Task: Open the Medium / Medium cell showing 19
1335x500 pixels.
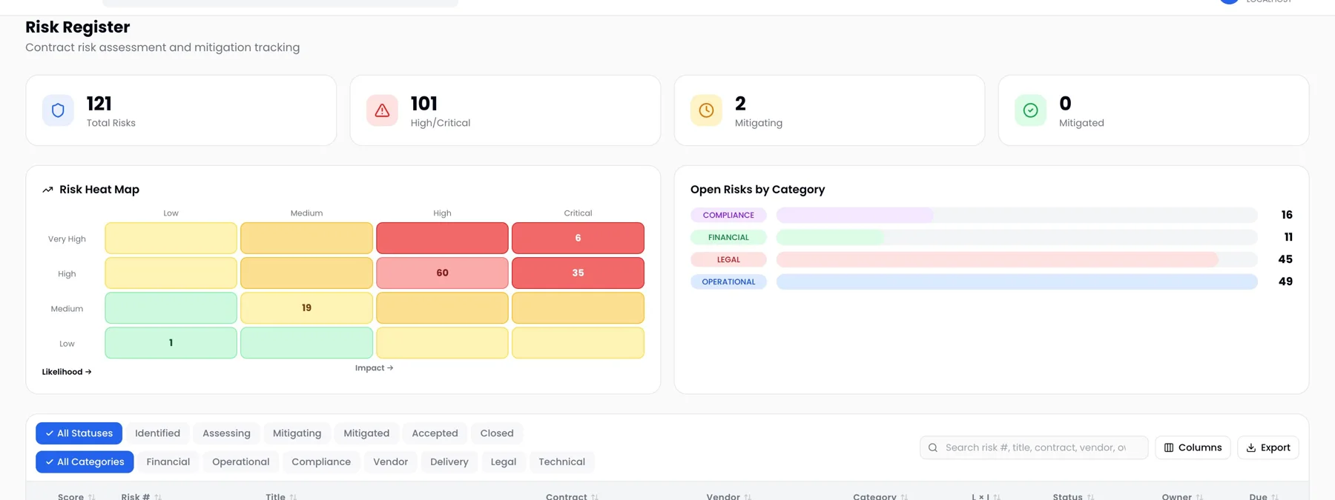Action: [x=306, y=307]
